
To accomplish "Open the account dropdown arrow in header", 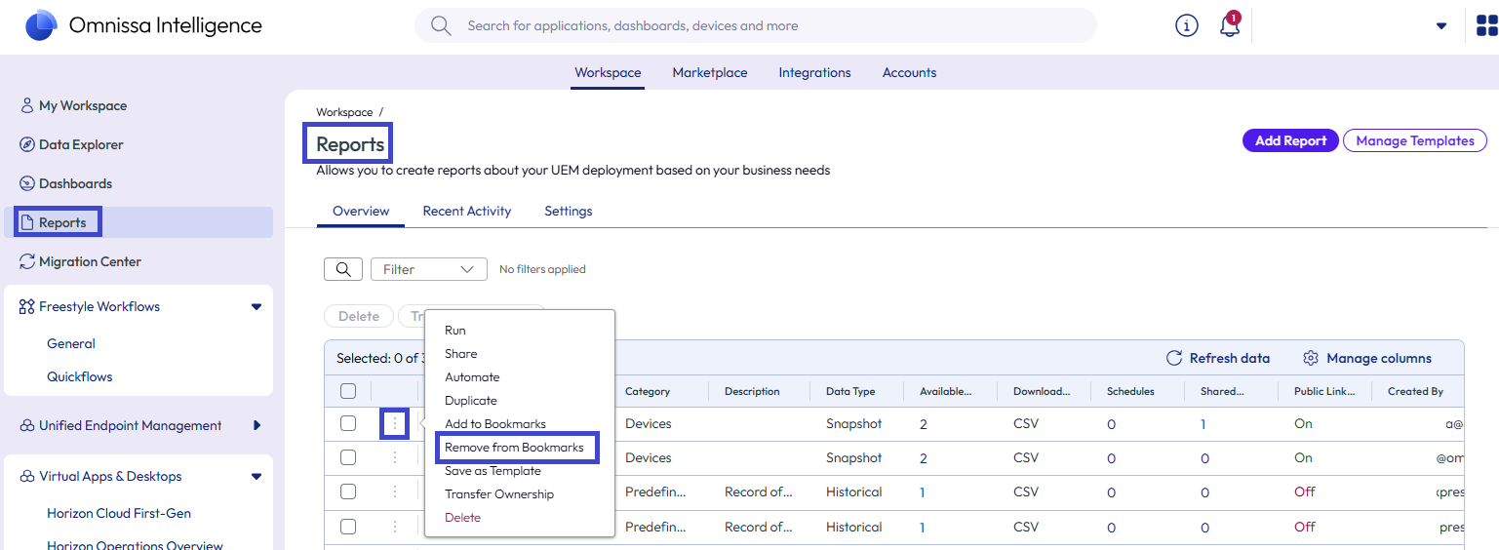I will tap(1441, 26).
